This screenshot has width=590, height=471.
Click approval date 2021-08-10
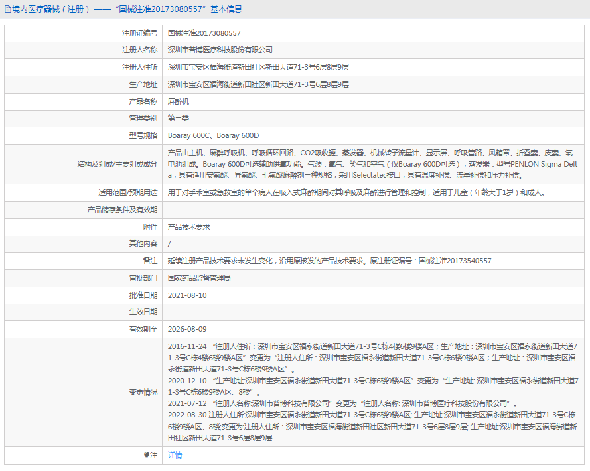[x=187, y=295]
